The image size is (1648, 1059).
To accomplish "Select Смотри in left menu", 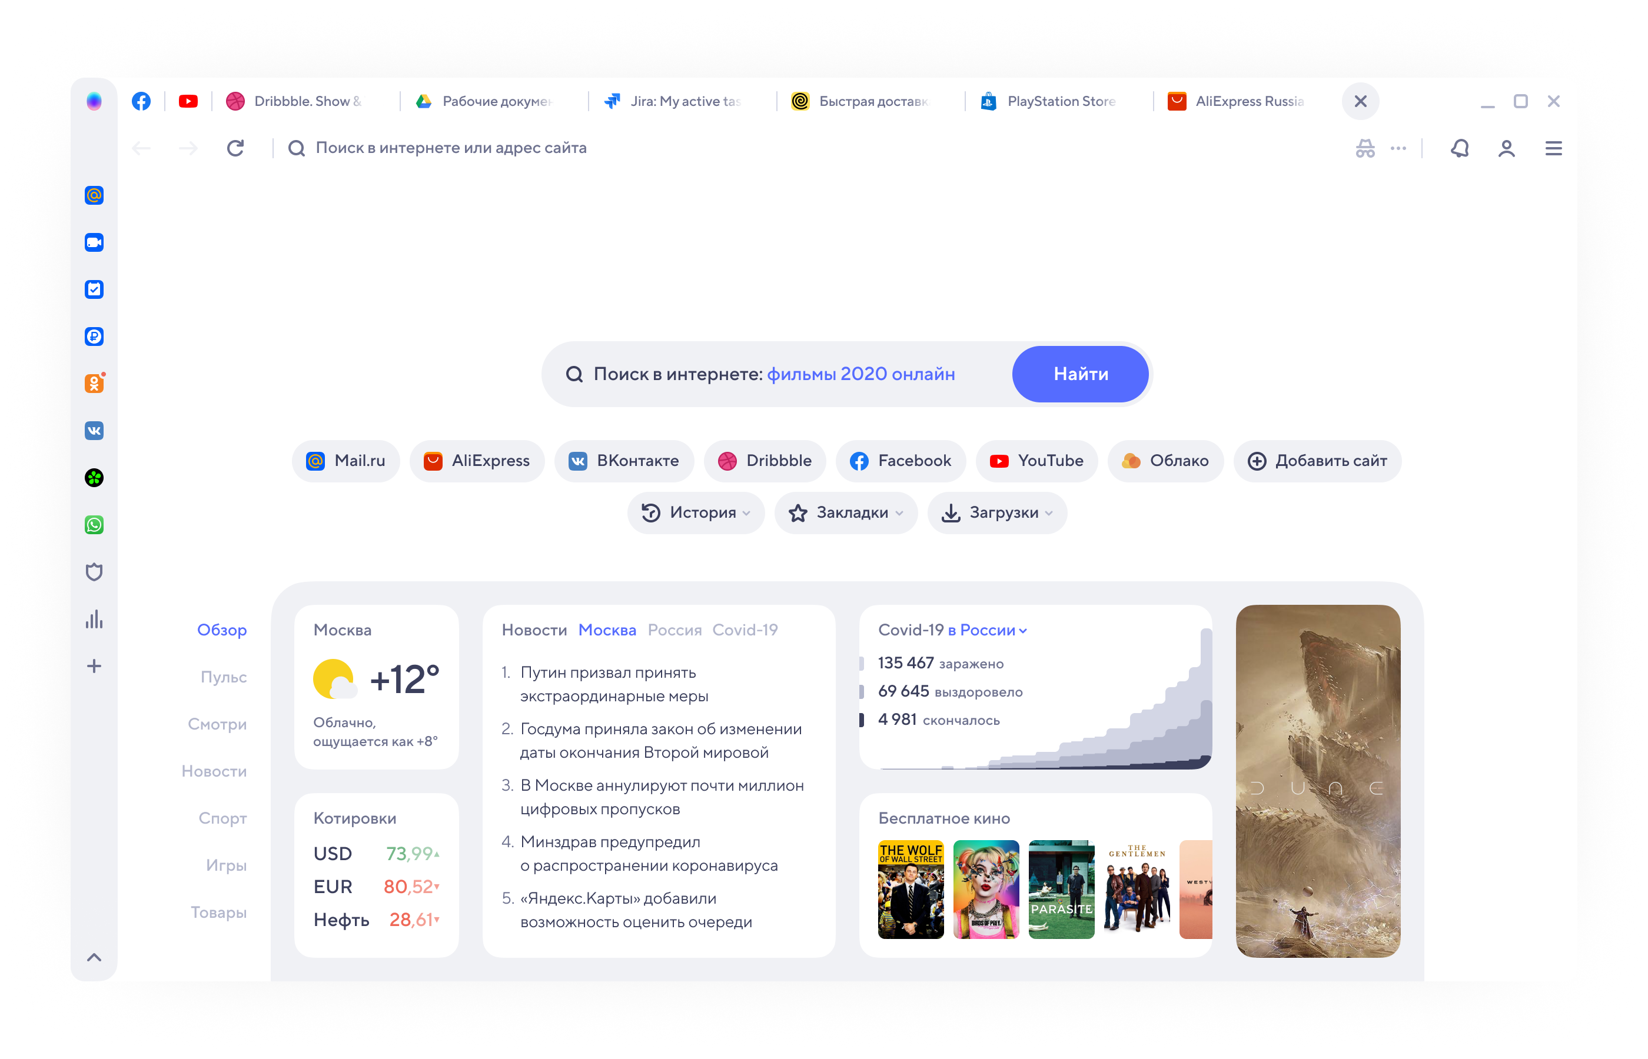I will pyautogui.click(x=217, y=724).
